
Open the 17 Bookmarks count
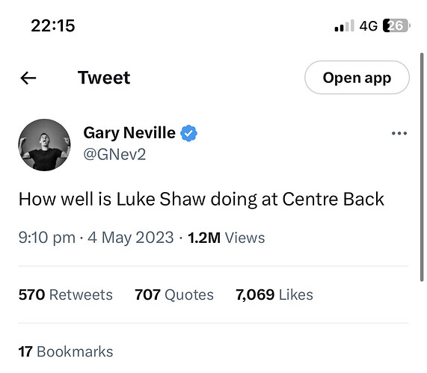66,351
